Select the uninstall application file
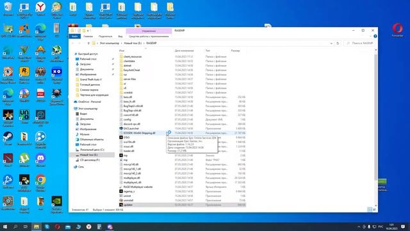 183,200
